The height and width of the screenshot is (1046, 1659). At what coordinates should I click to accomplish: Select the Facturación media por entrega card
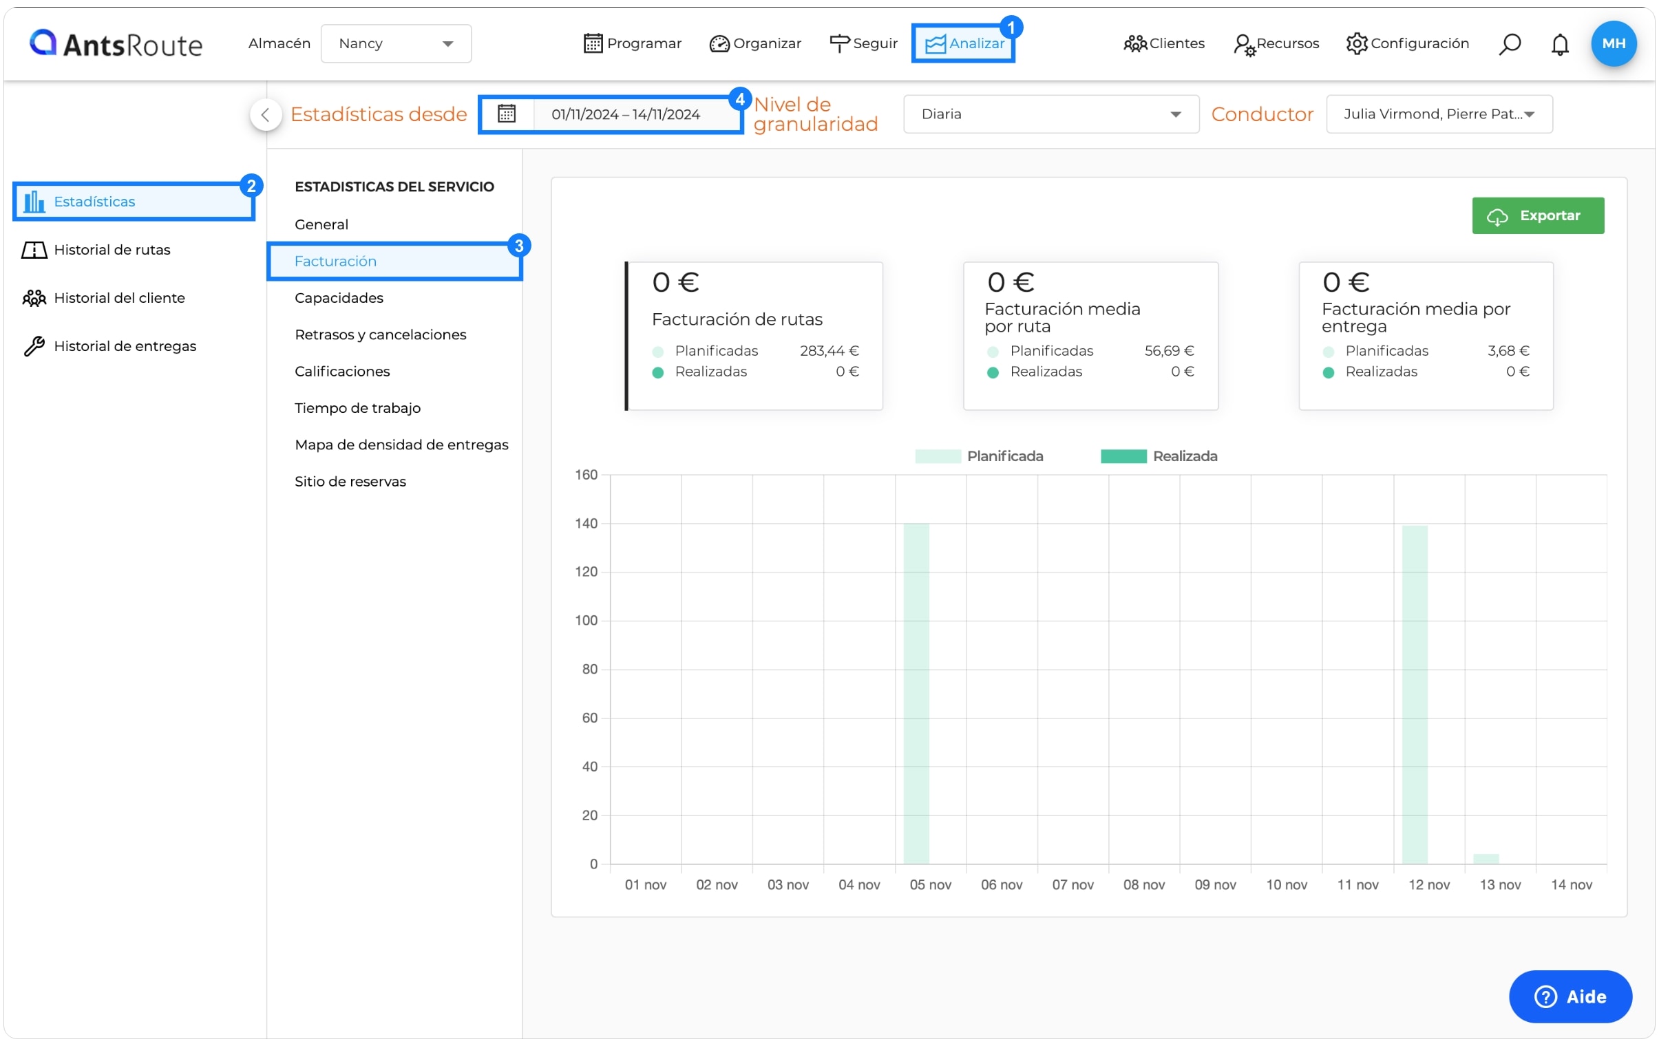(x=1426, y=336)
